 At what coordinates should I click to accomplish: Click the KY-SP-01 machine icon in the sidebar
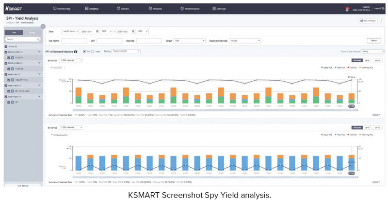[x=13, y=57]
